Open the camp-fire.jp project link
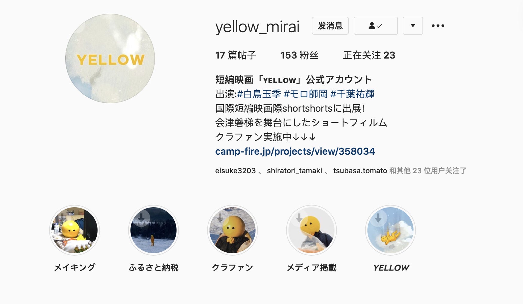The image size is (523, 304). point(295,151)
